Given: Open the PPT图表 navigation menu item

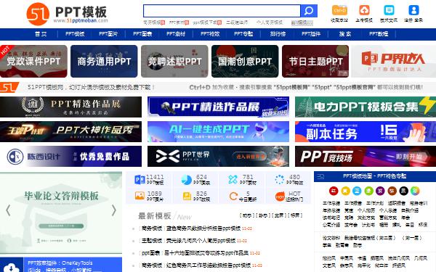Looking at the screenshot, I should click(x=142, y=34).
